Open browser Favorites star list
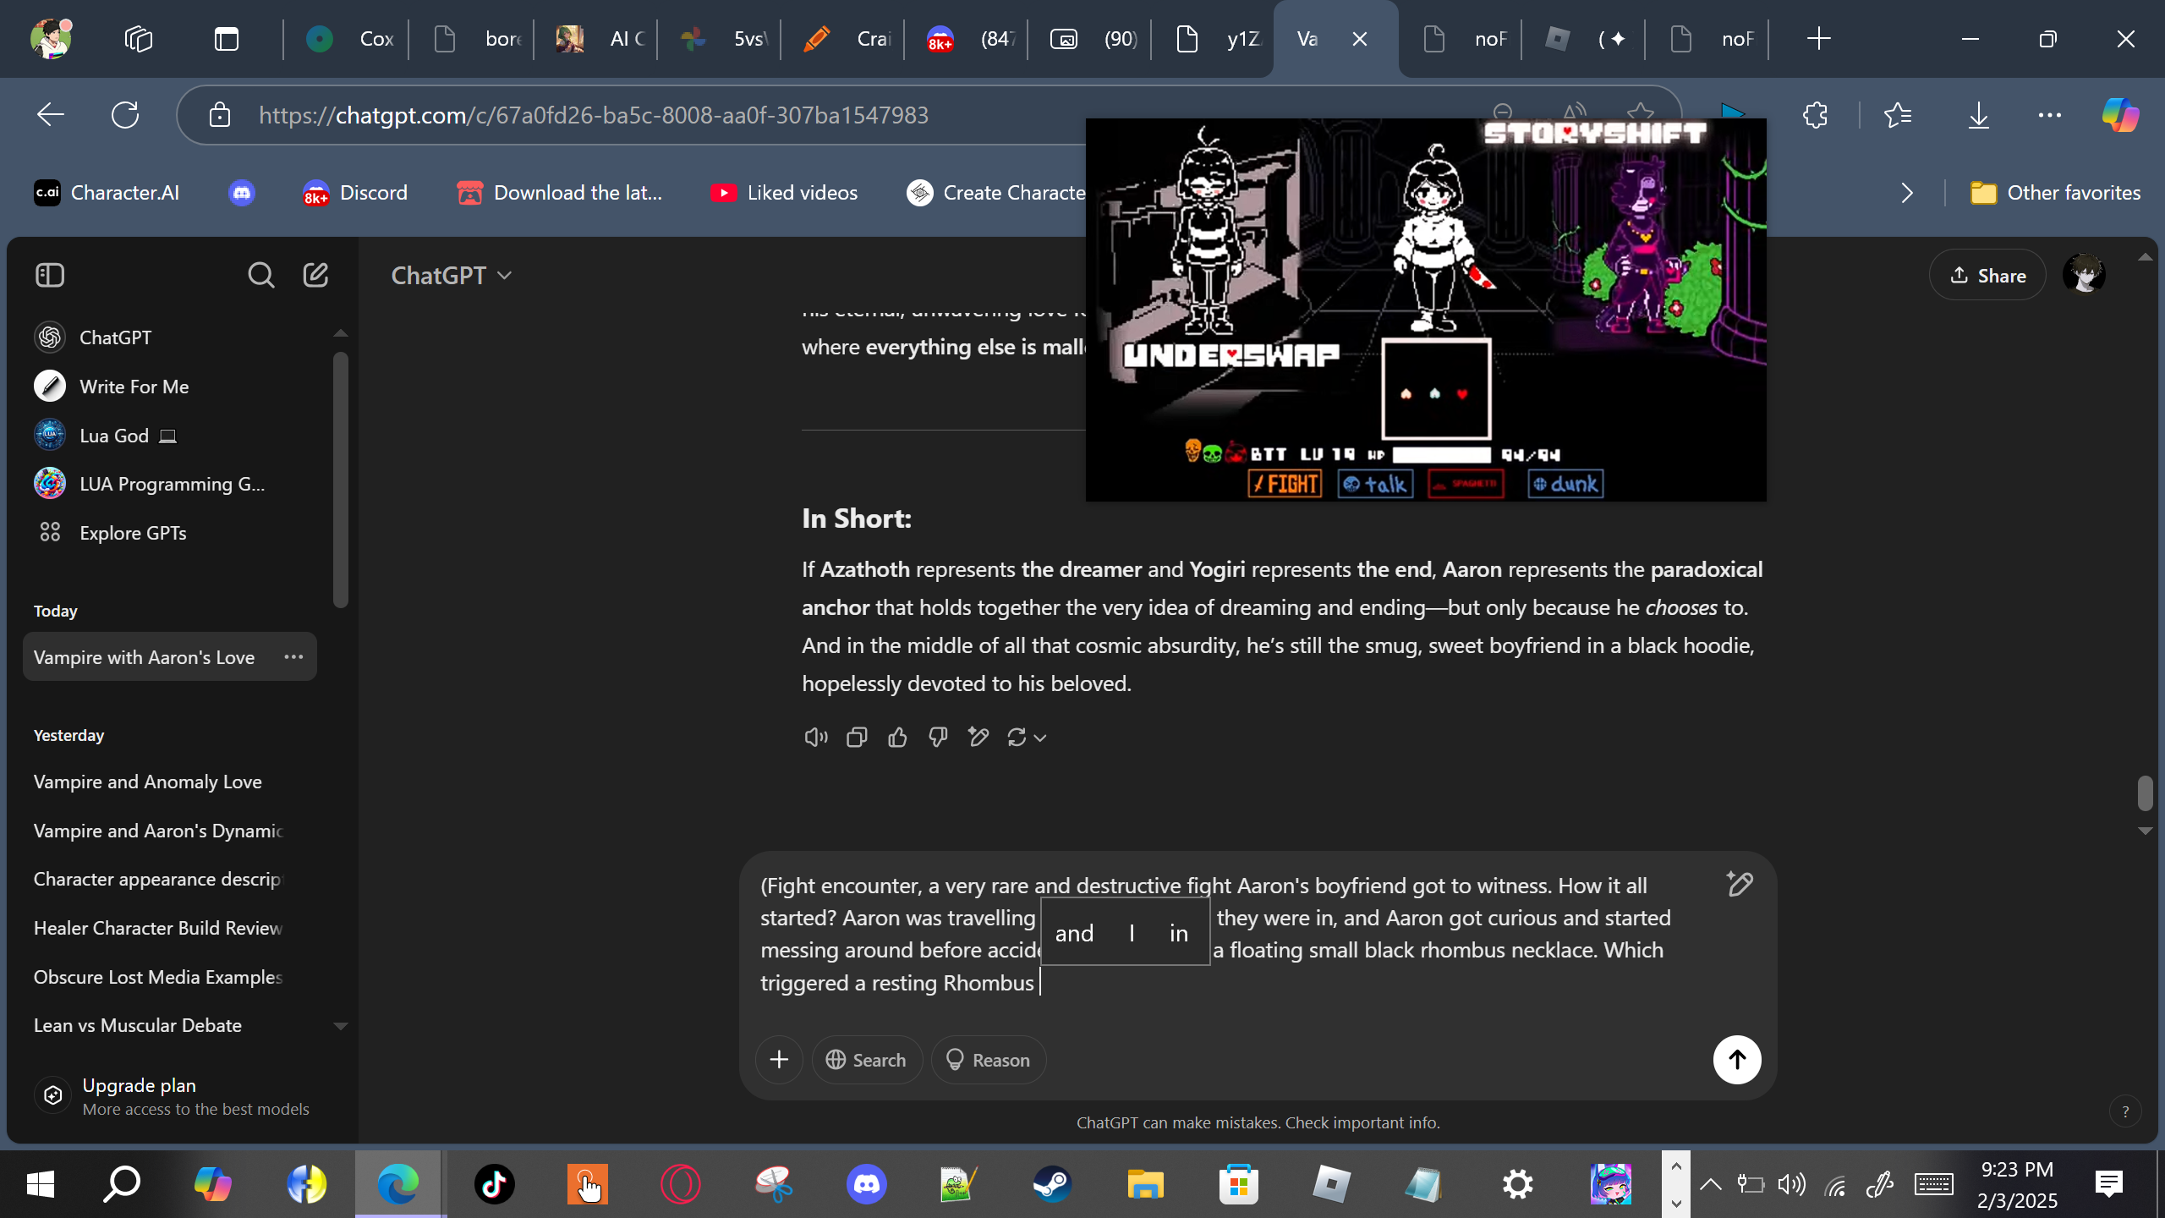Screen dimensions: 2165x1218 point(1898,114)
